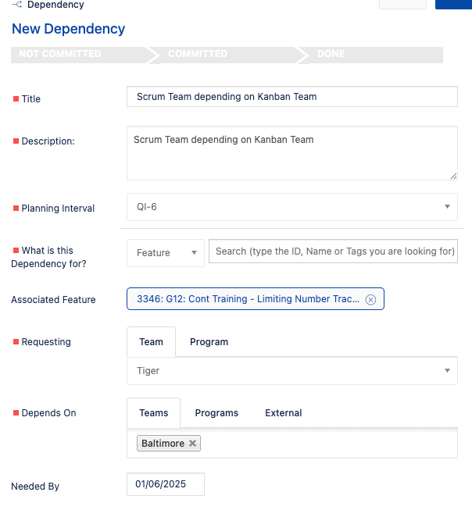This screenshot has height=510, width=472.
Task: Click the Planning Interval label
Action: click(58, 209)
